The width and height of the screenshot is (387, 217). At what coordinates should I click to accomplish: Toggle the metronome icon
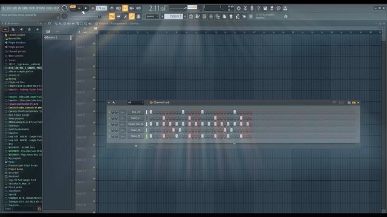[x=112, y=8]
